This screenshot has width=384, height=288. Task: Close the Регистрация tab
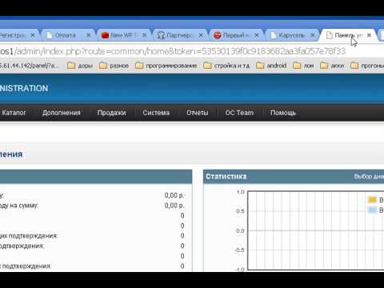(x=33, y=35)
